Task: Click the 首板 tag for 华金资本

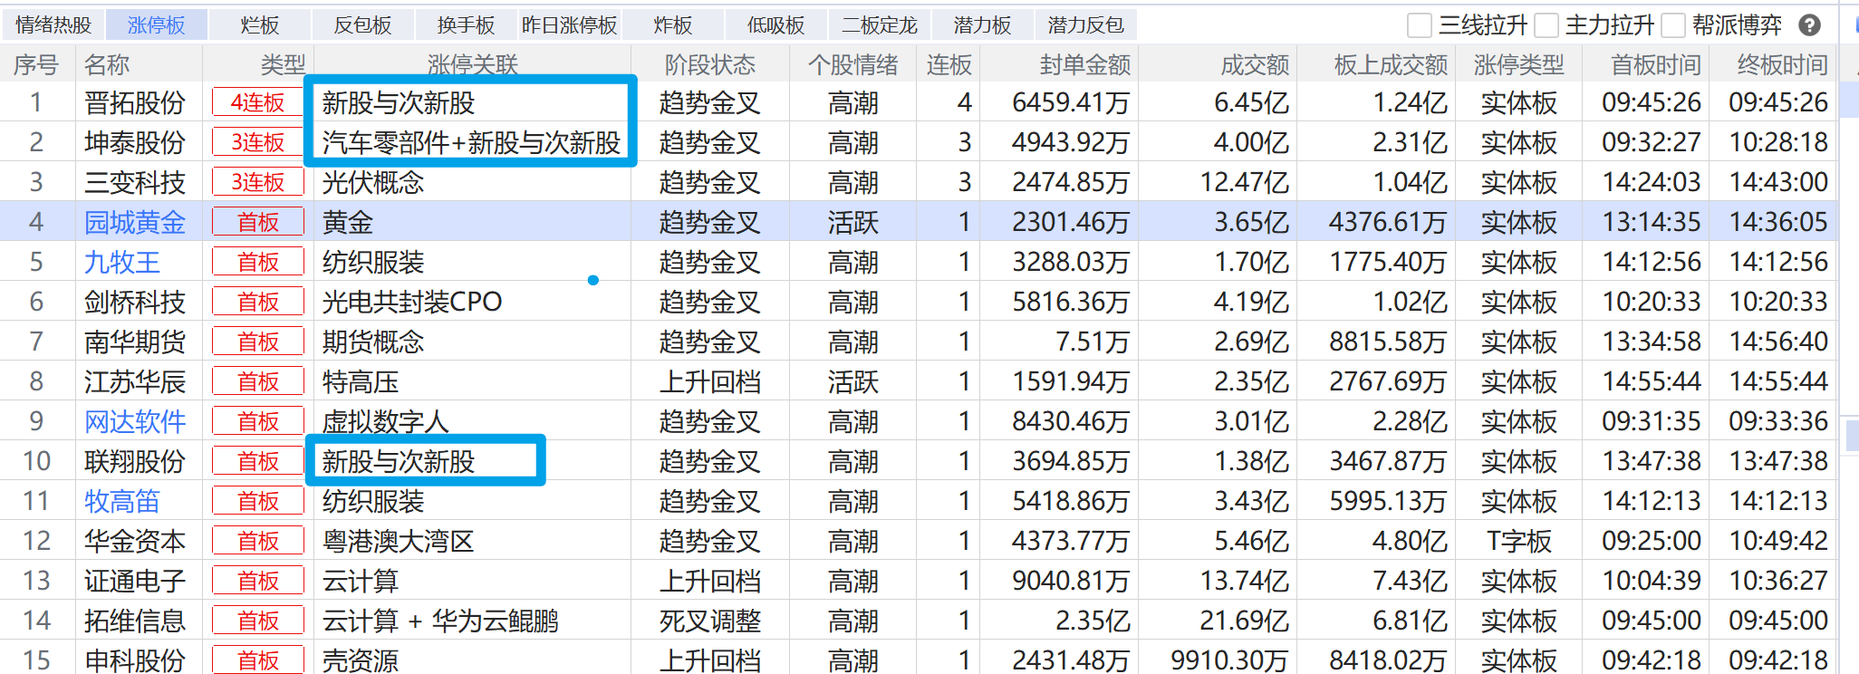Action: 258,542
